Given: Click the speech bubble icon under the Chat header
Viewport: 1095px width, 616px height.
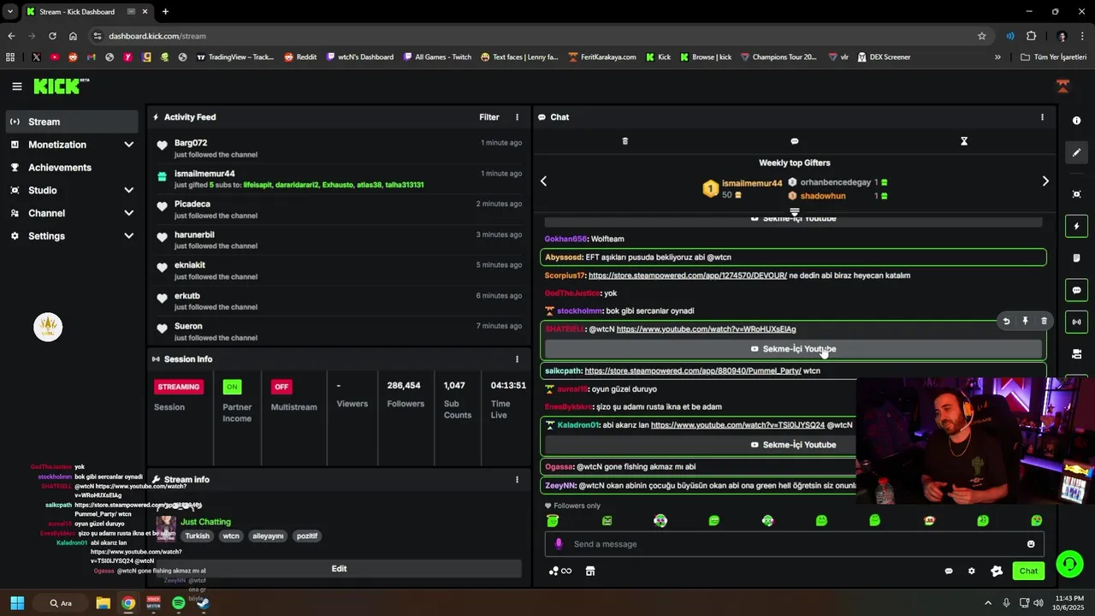Looking at the screenshot, I should [x=794, y=141].
